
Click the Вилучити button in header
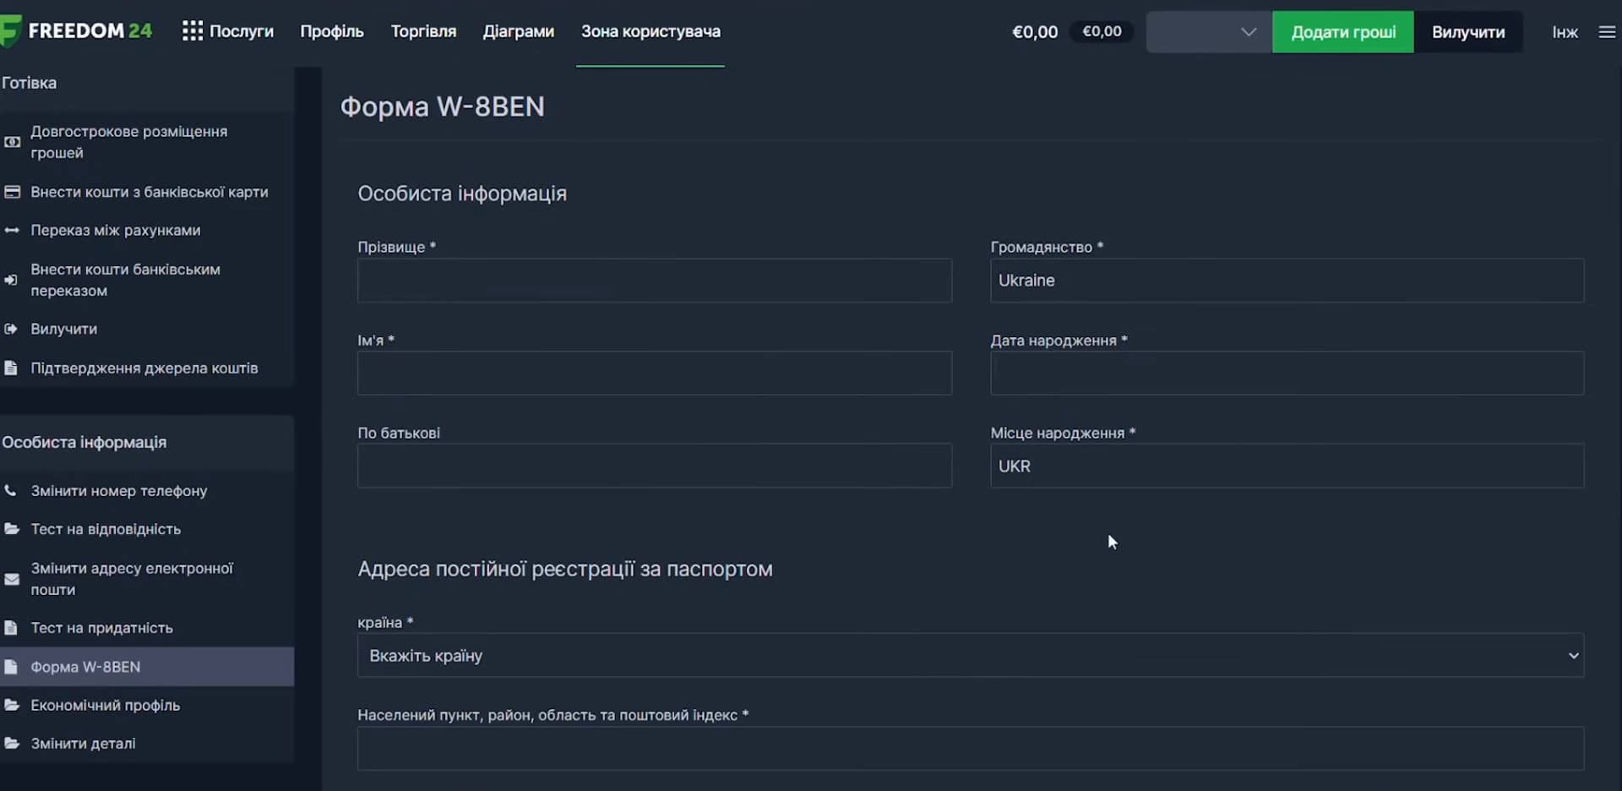tap(1468, 32)
